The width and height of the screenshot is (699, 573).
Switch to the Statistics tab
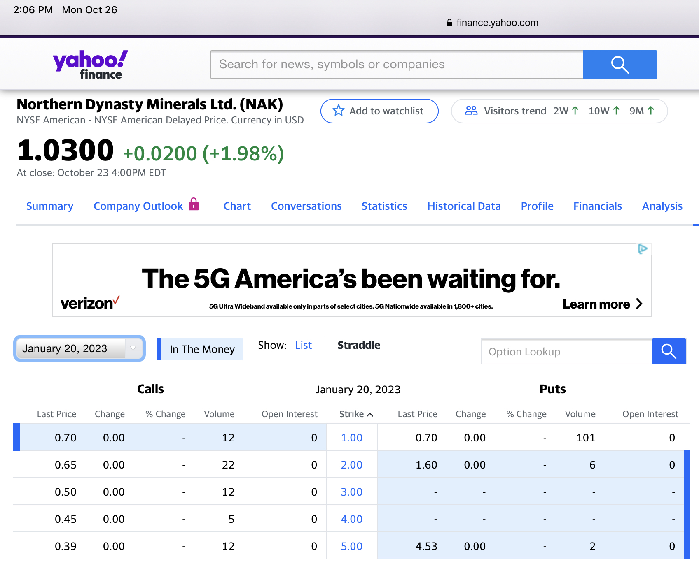pyautogui.click(x=384, y=206)
